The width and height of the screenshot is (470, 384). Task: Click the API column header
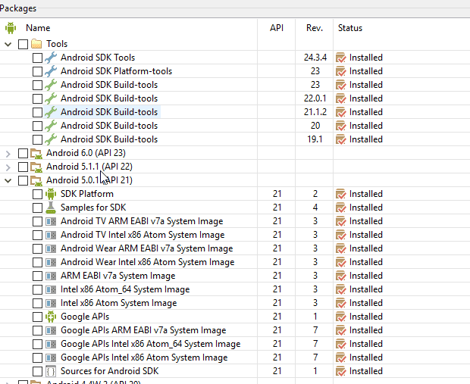pos(277,28)
